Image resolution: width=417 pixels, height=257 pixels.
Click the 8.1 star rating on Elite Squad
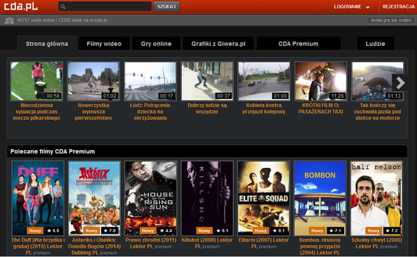tap(279, 231)
